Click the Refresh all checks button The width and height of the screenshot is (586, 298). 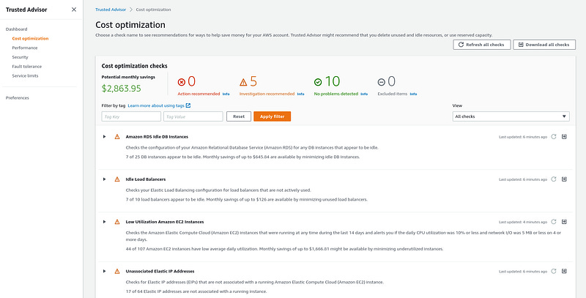click(482, 45)
